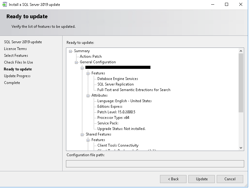Maximize the installer window

point(227,4)
